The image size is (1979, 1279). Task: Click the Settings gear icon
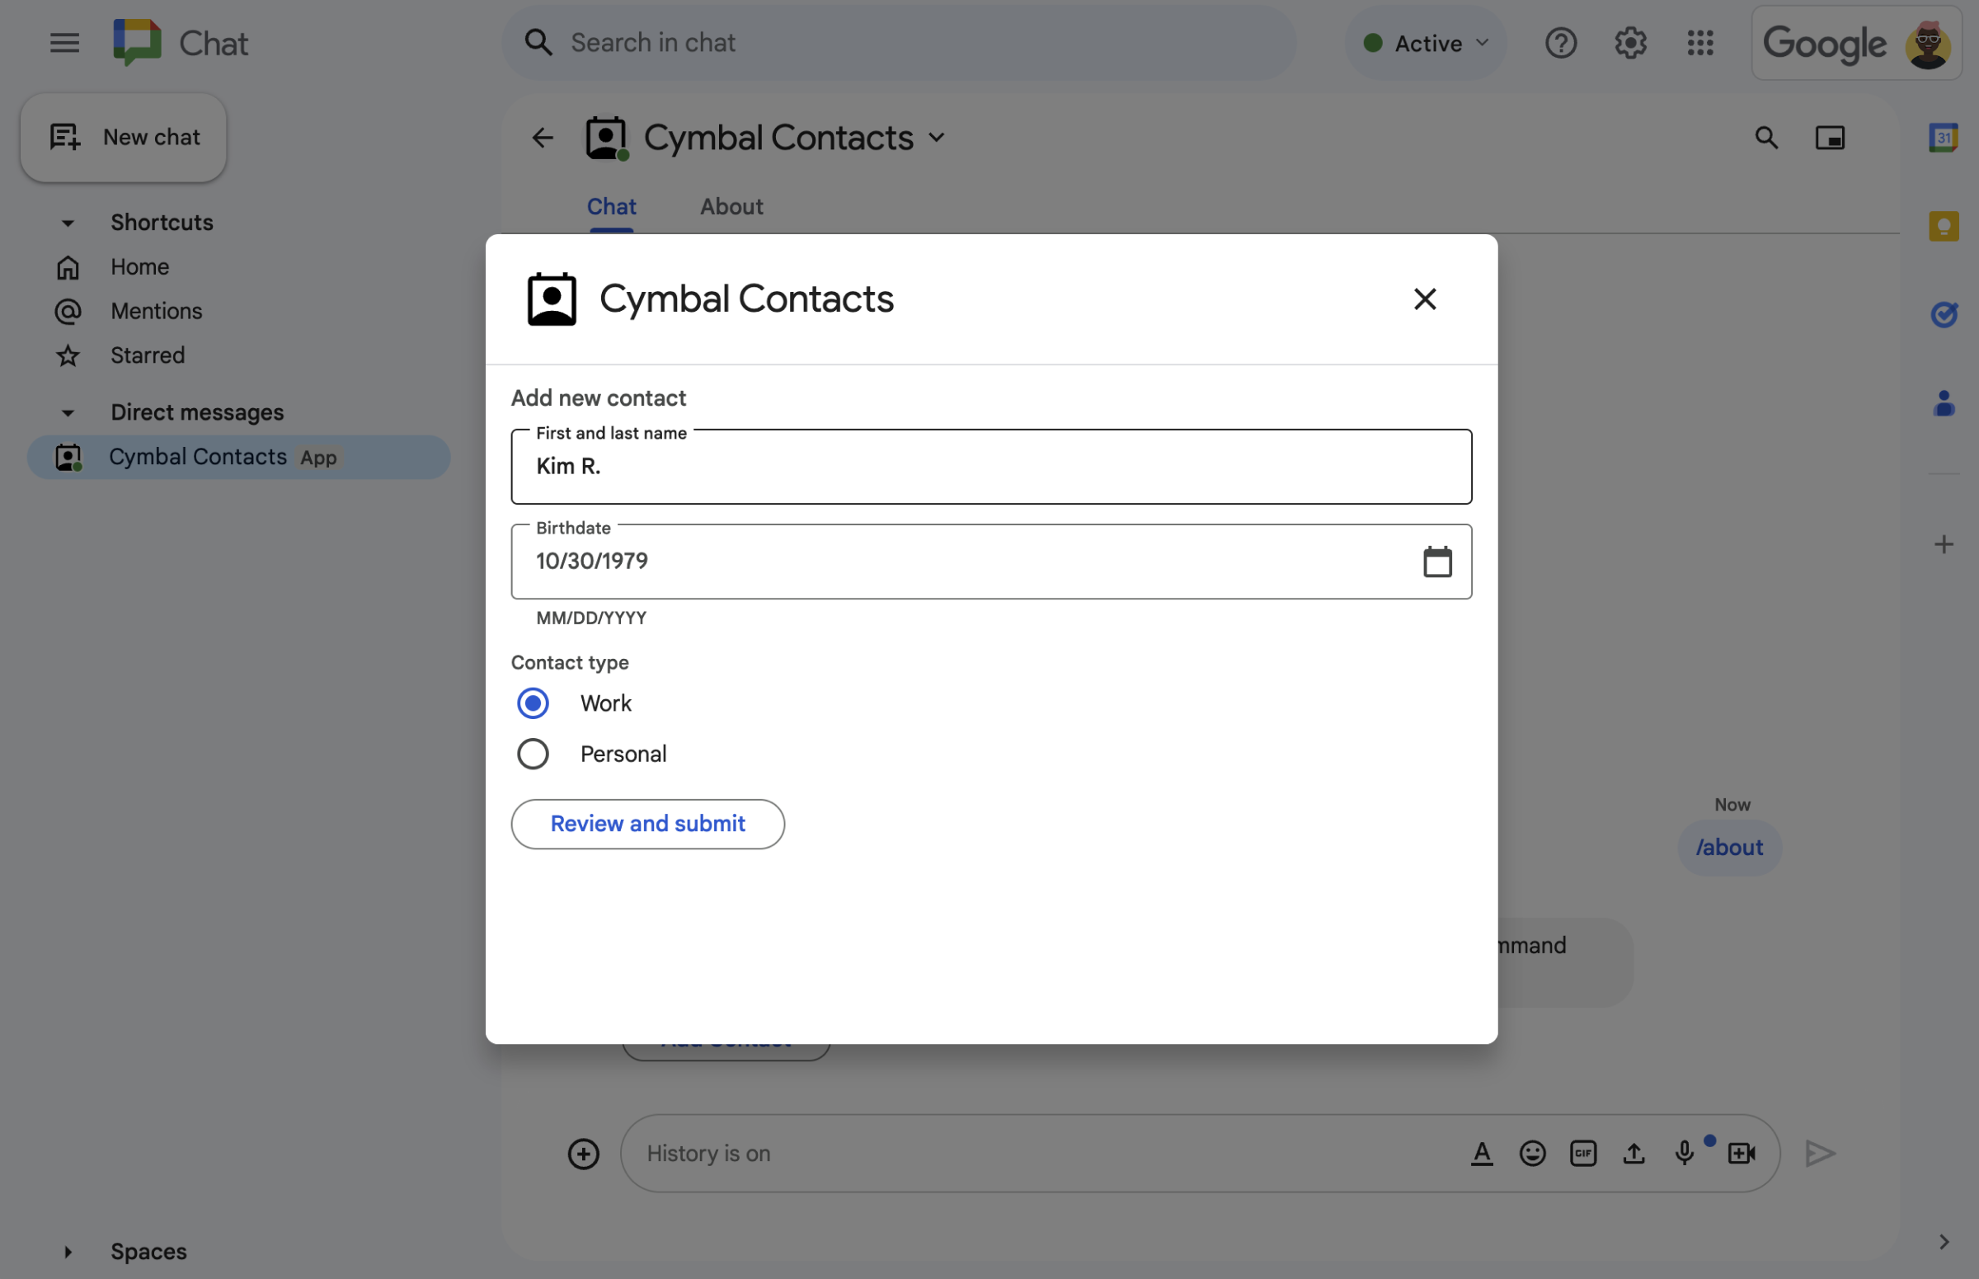coord(1630,42)
